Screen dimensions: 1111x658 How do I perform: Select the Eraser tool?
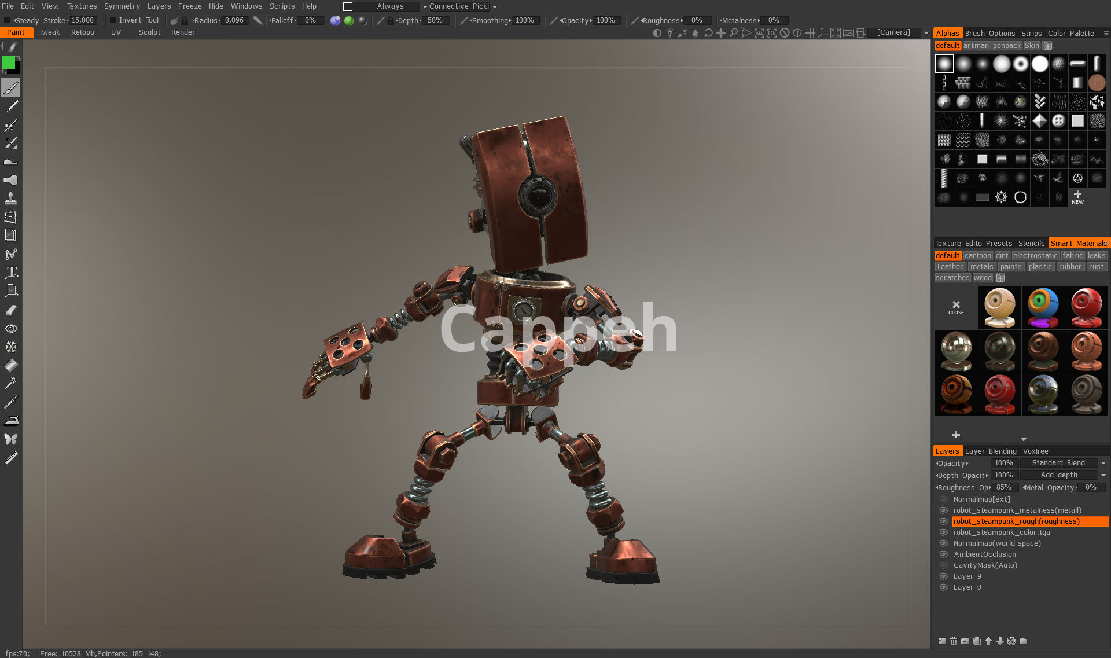(x=11, y=310)
